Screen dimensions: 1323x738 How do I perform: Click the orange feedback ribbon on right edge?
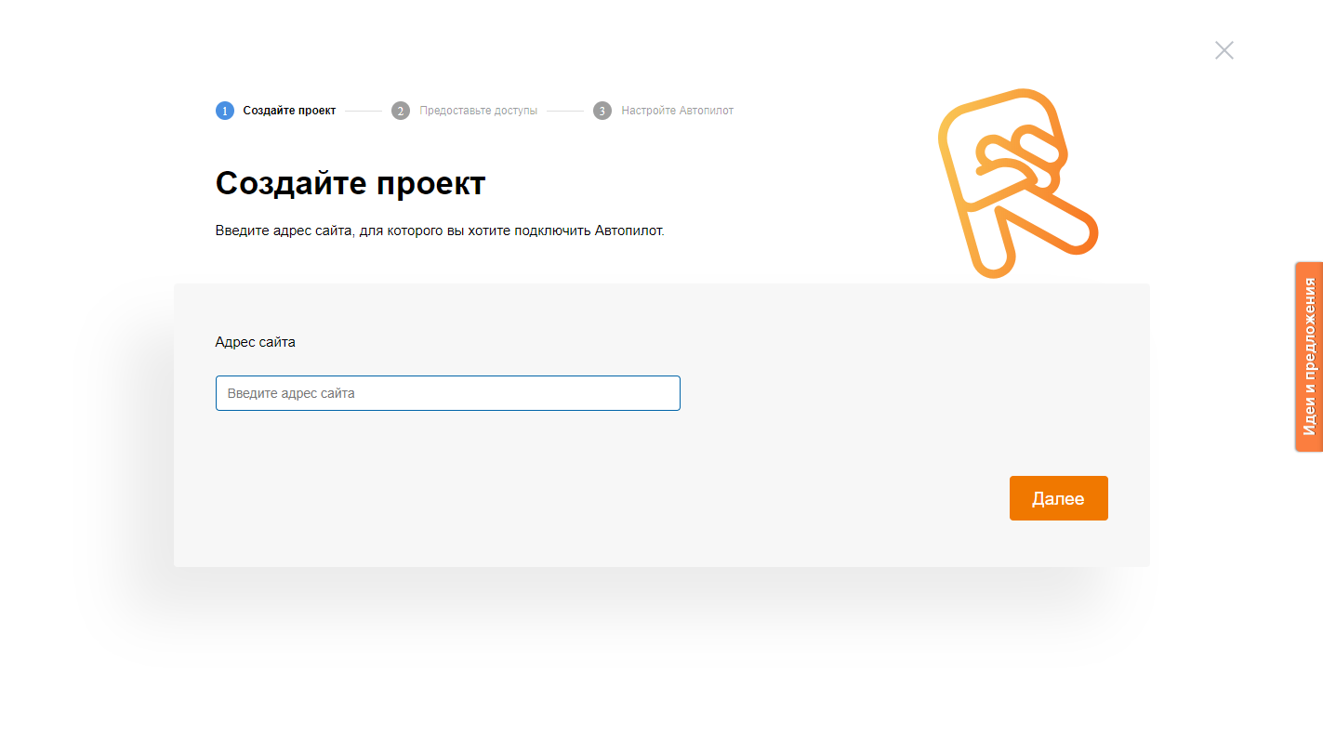tap(1309, 356)
